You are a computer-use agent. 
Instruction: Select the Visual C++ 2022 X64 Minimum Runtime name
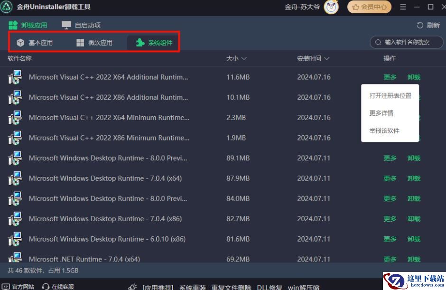[x=109, y=118]
